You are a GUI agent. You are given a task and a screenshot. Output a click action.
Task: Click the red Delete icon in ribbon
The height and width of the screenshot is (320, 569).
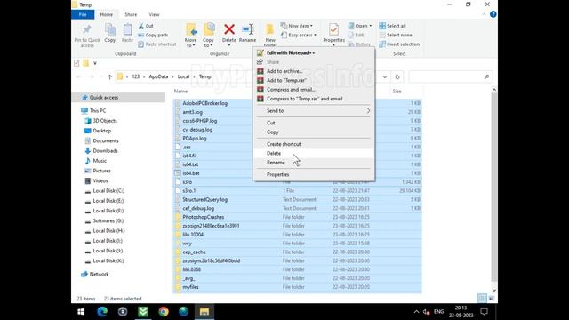point(229,29)
